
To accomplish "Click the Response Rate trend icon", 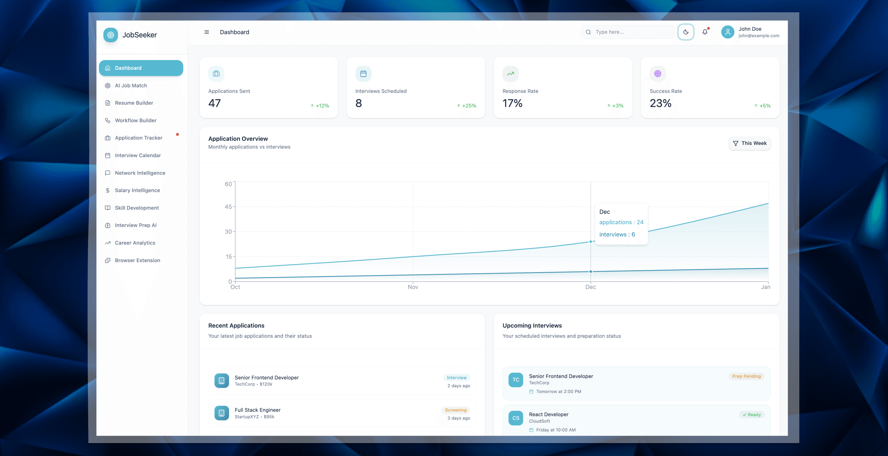I will point(510,74).
